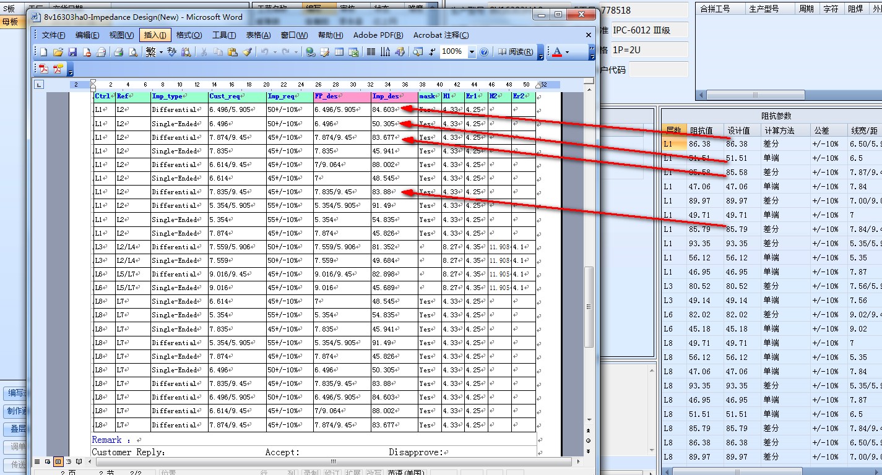Insert an Excel worksheet icon
Viewport: 882px width, 475px height.
[353, 52]
